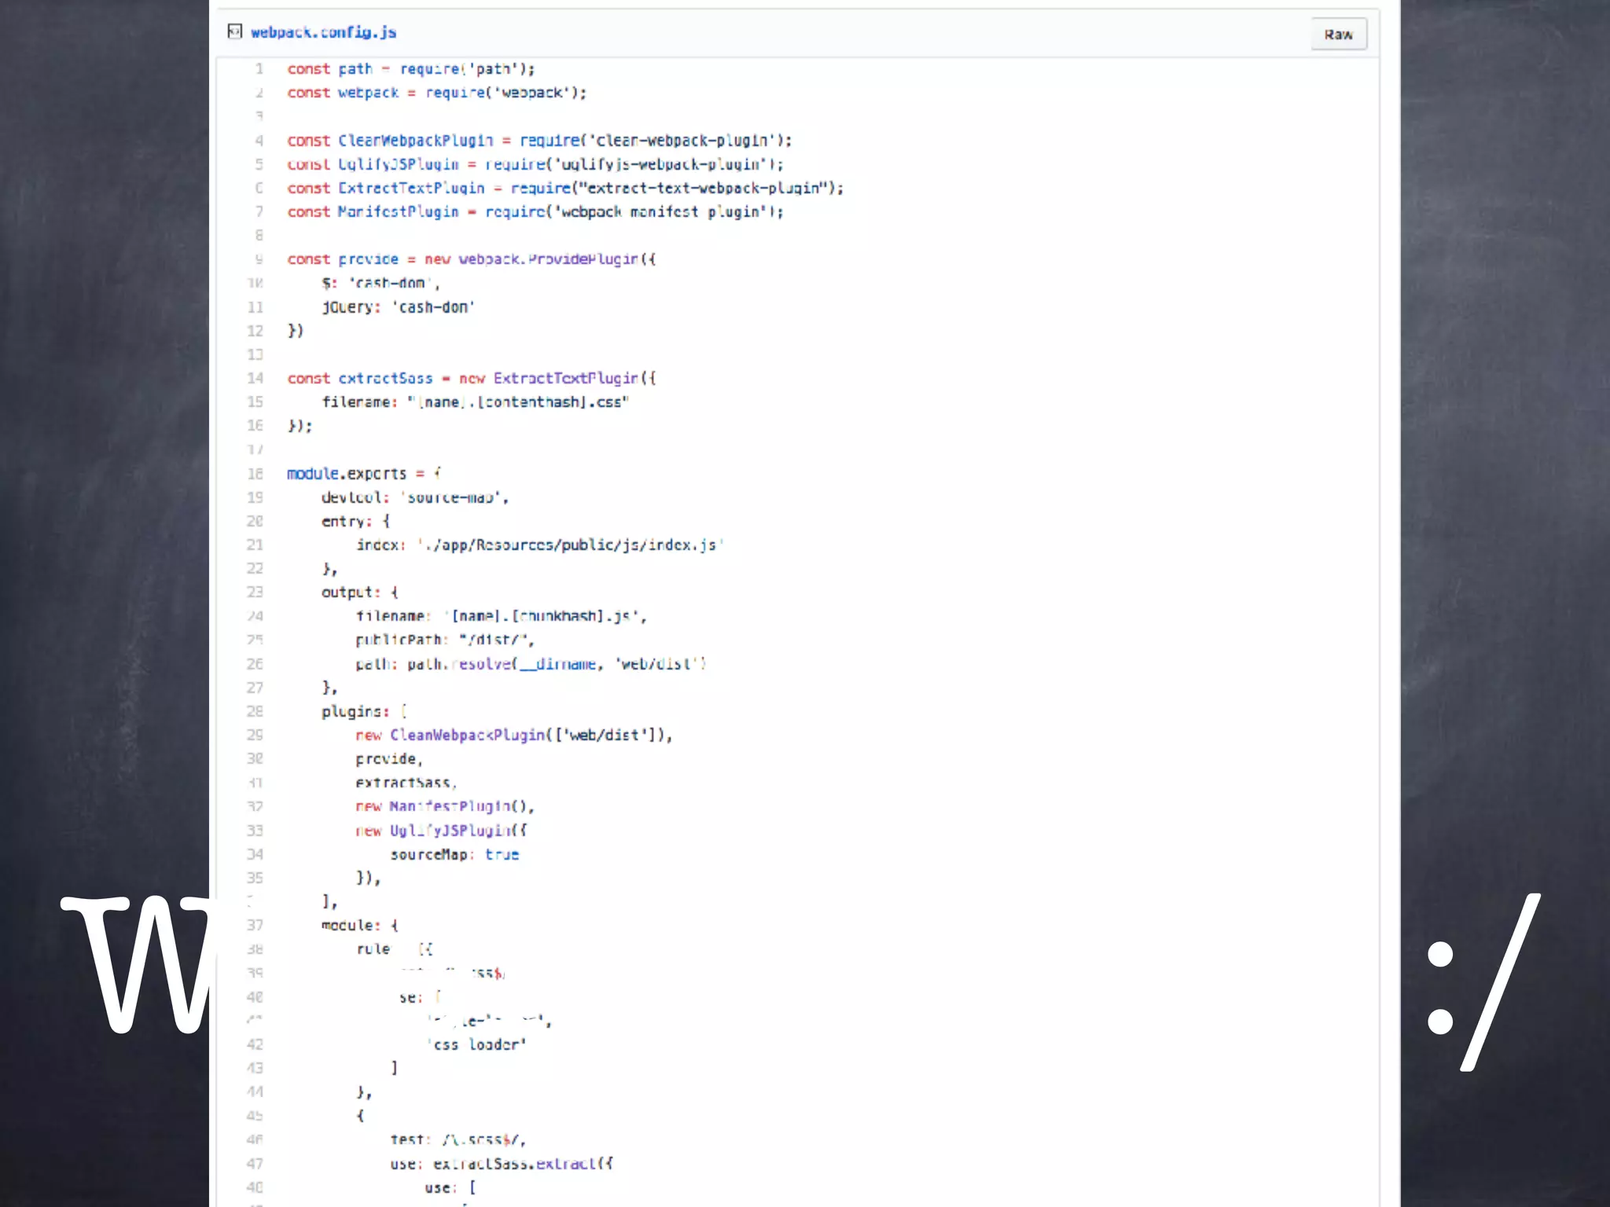
Task: Select line number 21 in gutter
Action: 255,545
